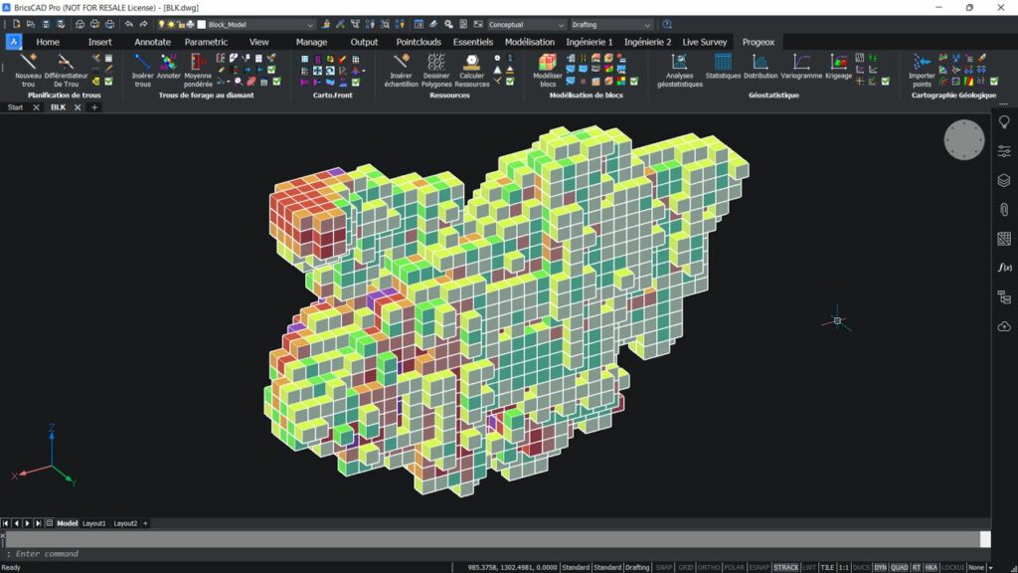Select Dessiner Polygones tool
This screenshot has width=1018, height=573.
tap(436, 71)
